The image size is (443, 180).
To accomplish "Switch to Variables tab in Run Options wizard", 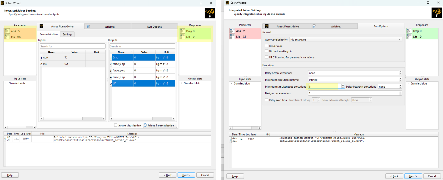I will pyautogui.click(x=333, y=26).
